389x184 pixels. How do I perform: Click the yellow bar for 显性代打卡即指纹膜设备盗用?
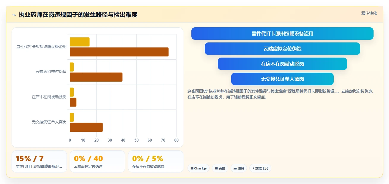pos(80,42)
